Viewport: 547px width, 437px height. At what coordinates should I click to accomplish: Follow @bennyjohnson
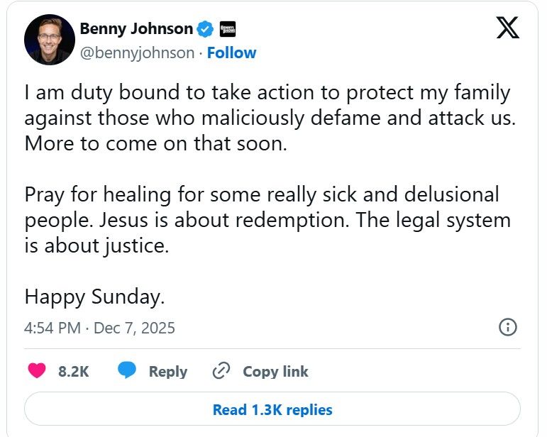click(231, 52)
